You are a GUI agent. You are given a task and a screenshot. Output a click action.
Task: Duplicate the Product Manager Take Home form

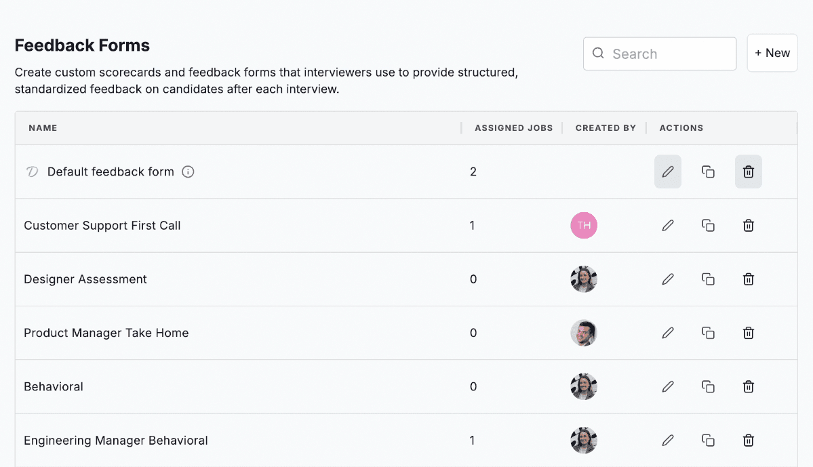(708, 333)
